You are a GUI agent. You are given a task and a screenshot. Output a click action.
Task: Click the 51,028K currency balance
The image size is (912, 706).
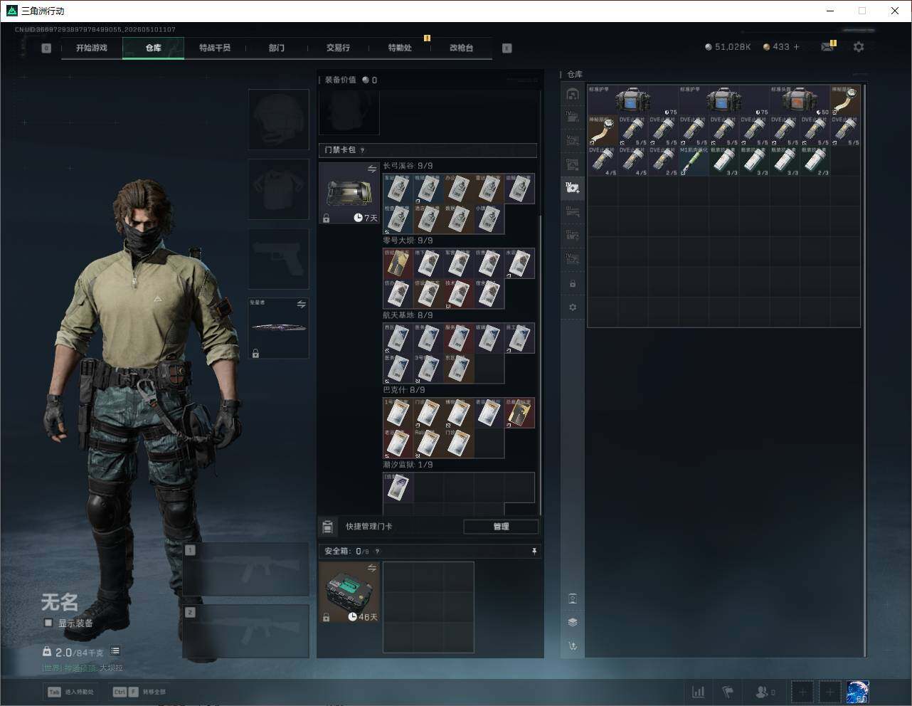tap(728, 47)
